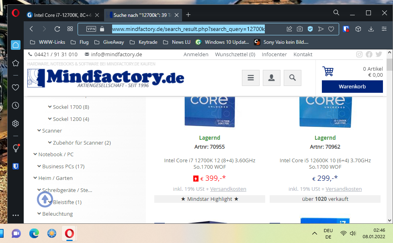
Task: Expand the Beleuchtung category
Action: pyautogui.click(x=55, y=214)
